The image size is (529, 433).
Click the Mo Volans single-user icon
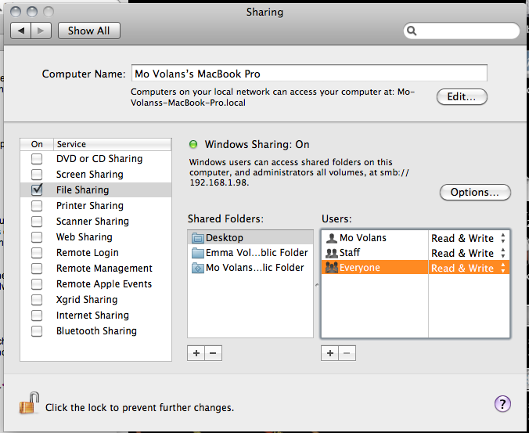[332, 238]
